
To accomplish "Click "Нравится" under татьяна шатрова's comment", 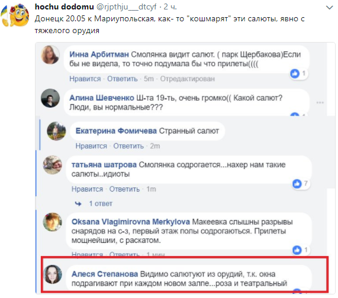I will click(87, 189).
